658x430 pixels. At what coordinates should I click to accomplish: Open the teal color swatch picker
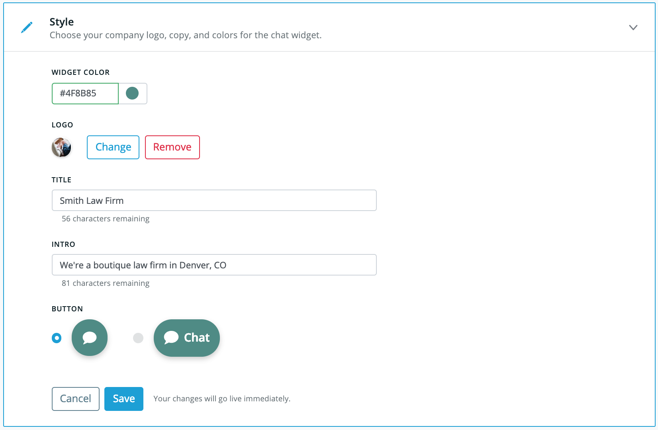coord(133,94)
